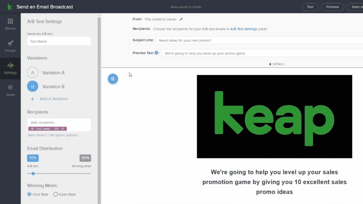Remove the Hot Leads recipient tag
The width and height of the screenshot is (363, 204).
click(x=63, y=129)
